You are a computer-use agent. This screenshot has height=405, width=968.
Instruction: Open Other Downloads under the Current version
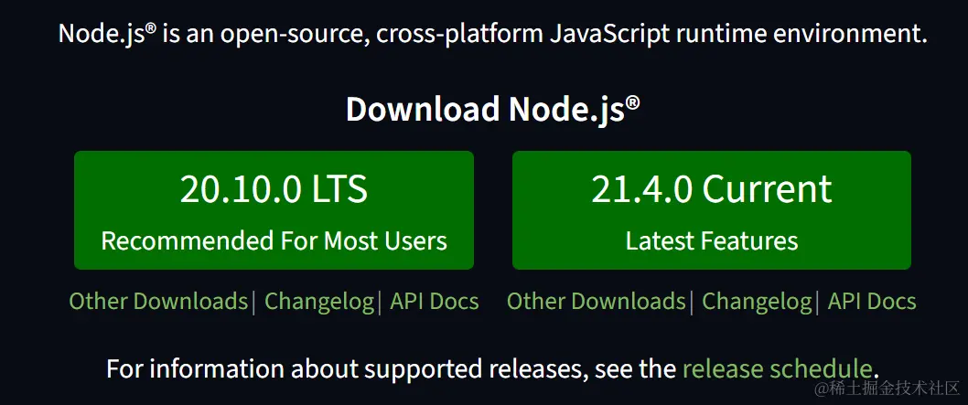(597, 302)
